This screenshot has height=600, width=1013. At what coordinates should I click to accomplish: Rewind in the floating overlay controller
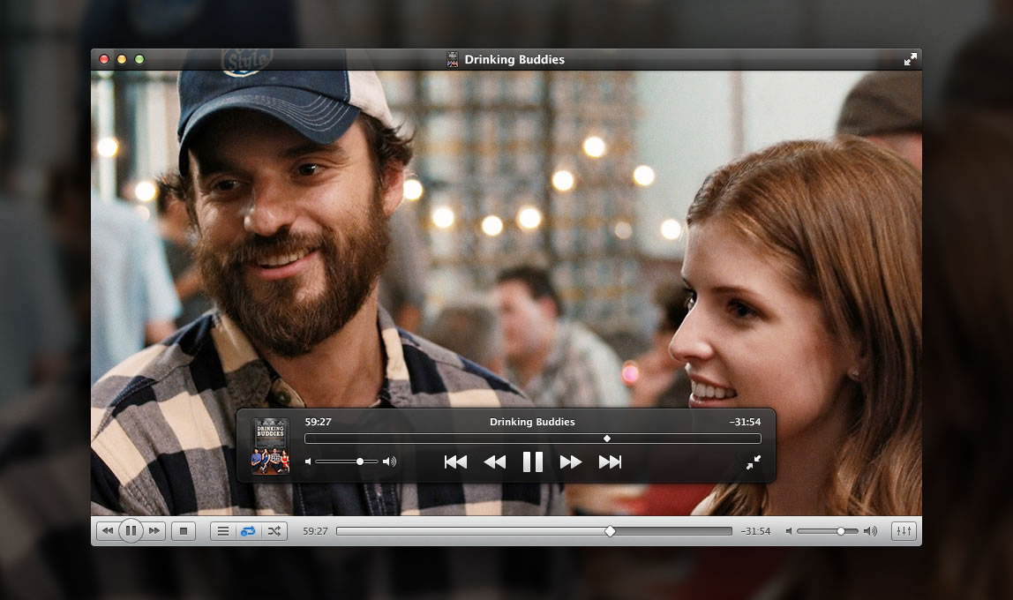495,461
